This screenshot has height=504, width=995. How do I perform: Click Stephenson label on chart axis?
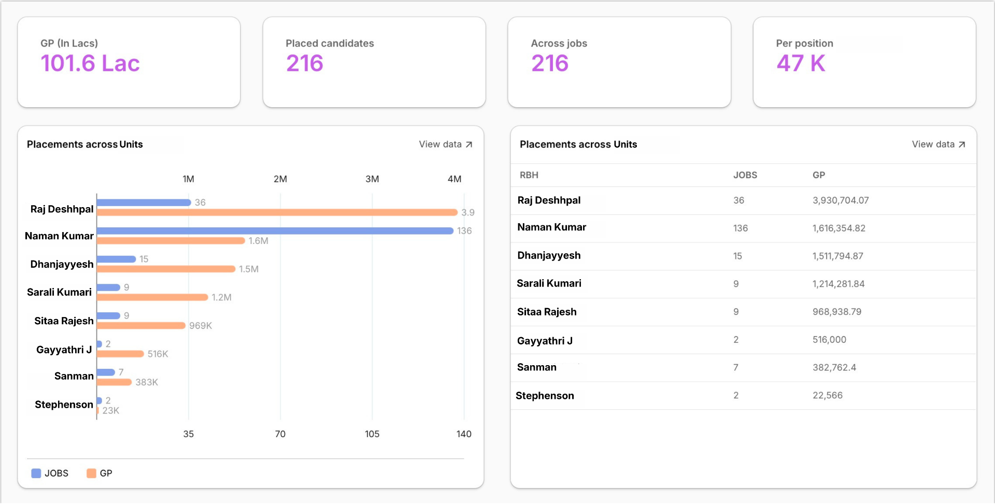(x=64, y=405)
